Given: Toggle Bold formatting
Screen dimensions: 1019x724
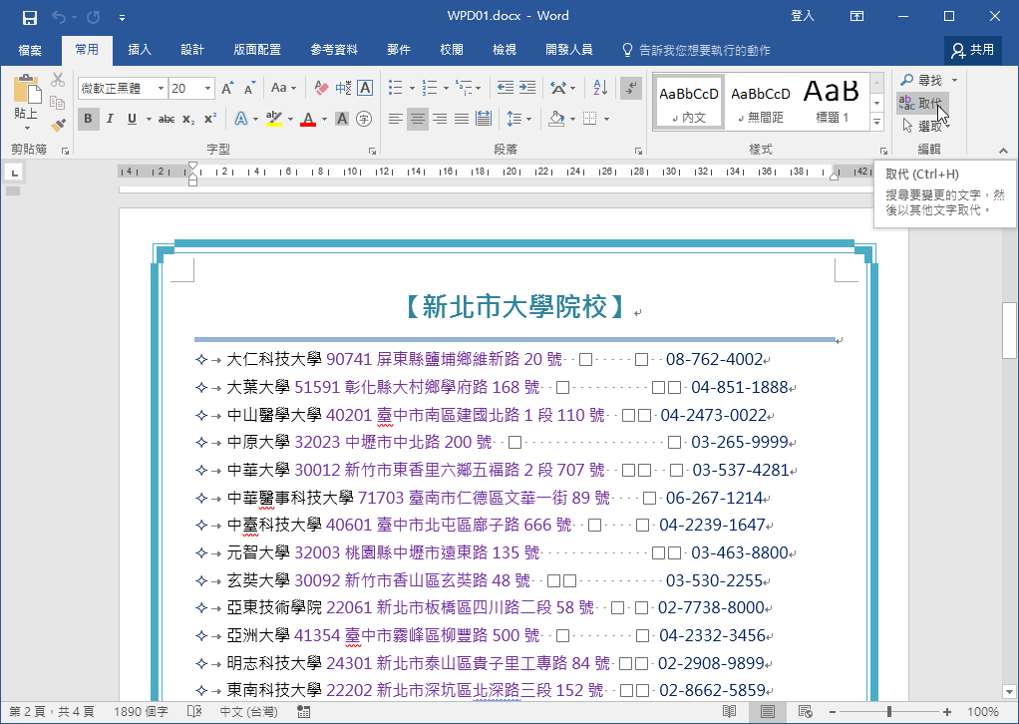Looking at the screenshot, I should [x=89, y=119].
